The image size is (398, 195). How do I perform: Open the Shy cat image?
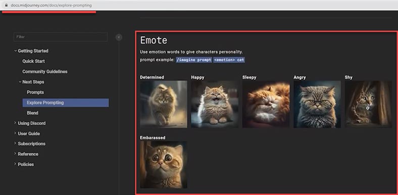(368, 104)
